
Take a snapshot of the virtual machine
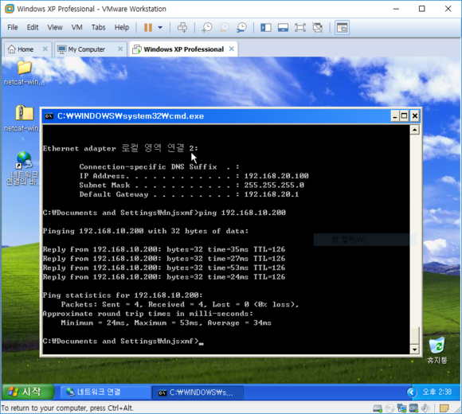[x=207, y=28]
